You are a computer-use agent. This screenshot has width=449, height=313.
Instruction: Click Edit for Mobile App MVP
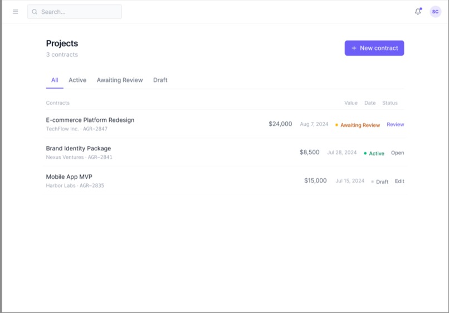point(399,181)
